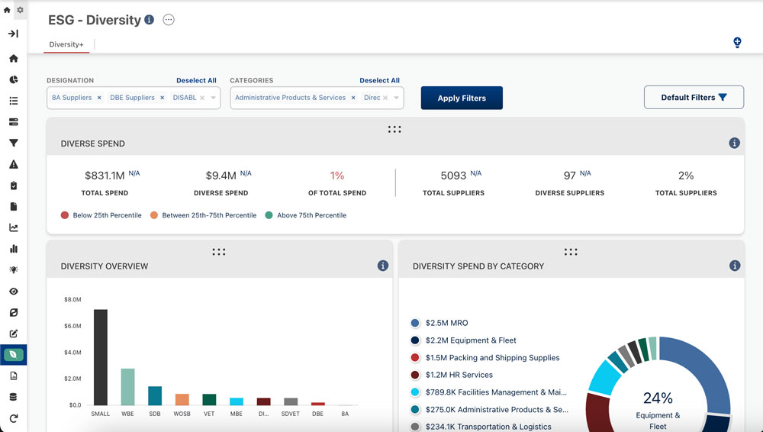This screenshot has height=432, width=763.
Task: Click the top-right lightbulb help icon
Action: pos(737,43)
